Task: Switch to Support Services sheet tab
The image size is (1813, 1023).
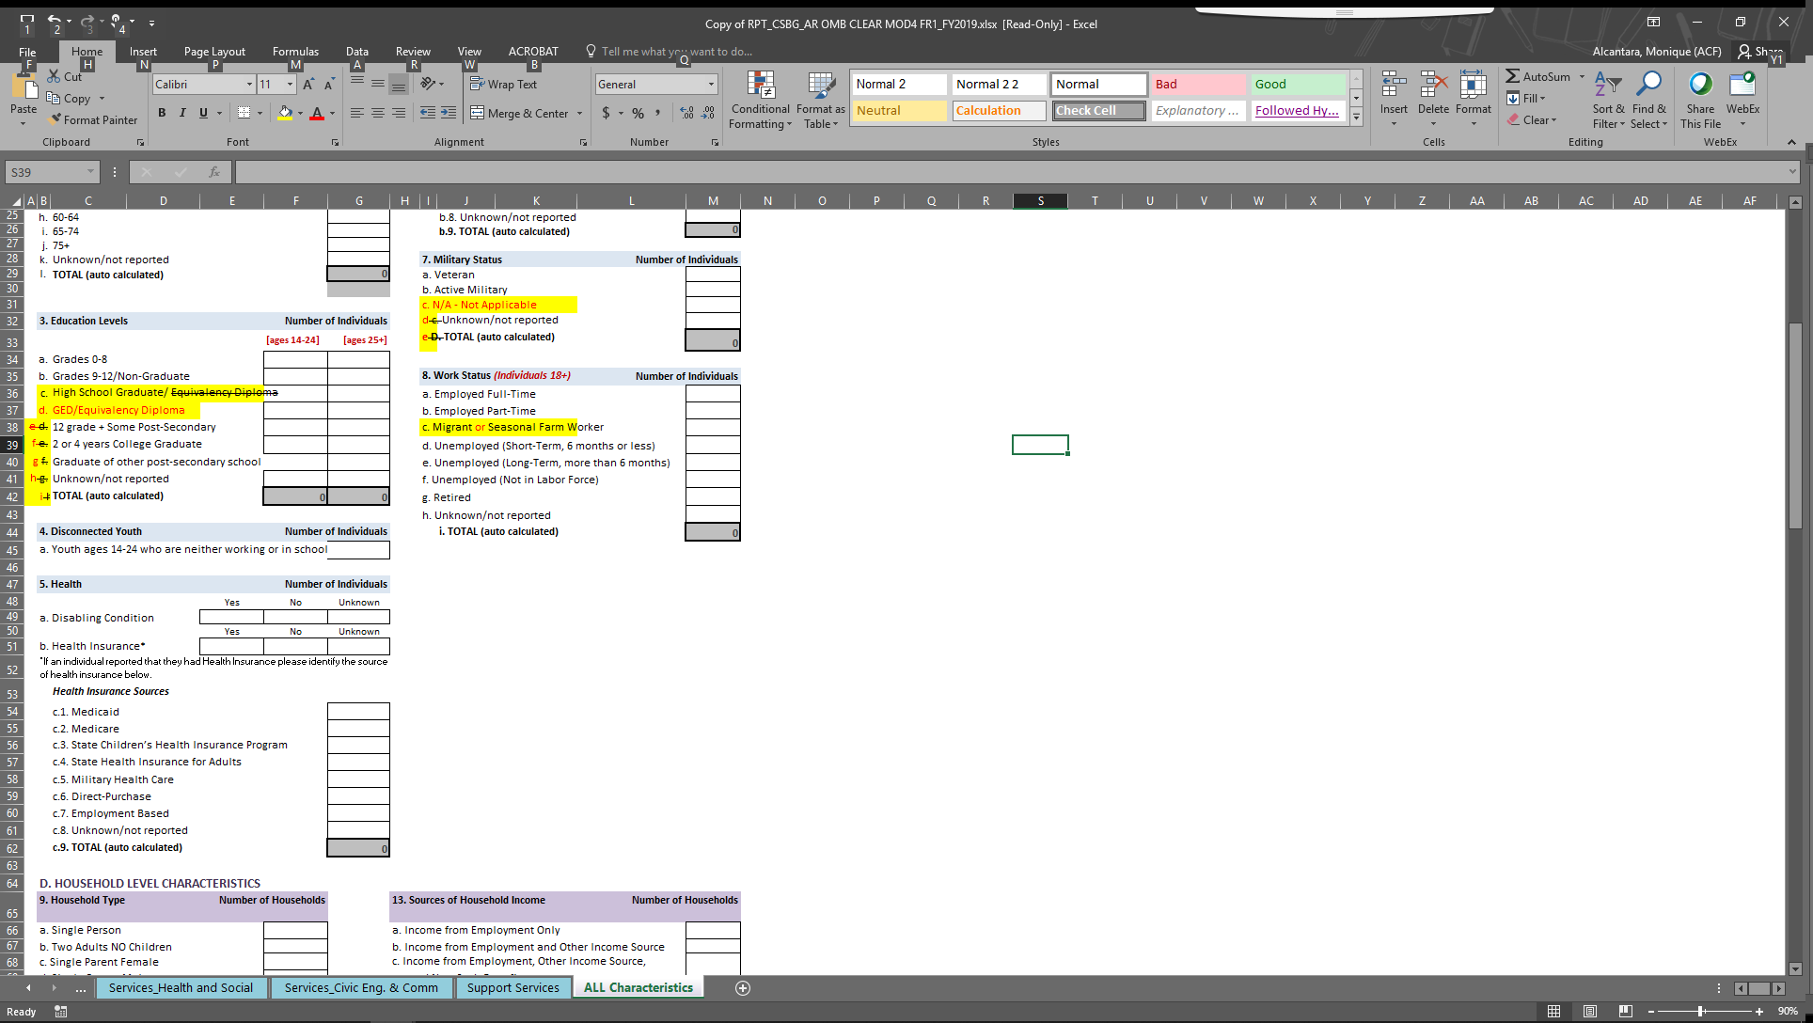Action: point(512,987)
